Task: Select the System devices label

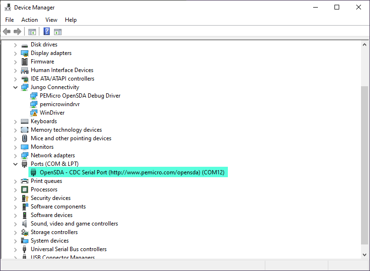Action: pos(50,241)
